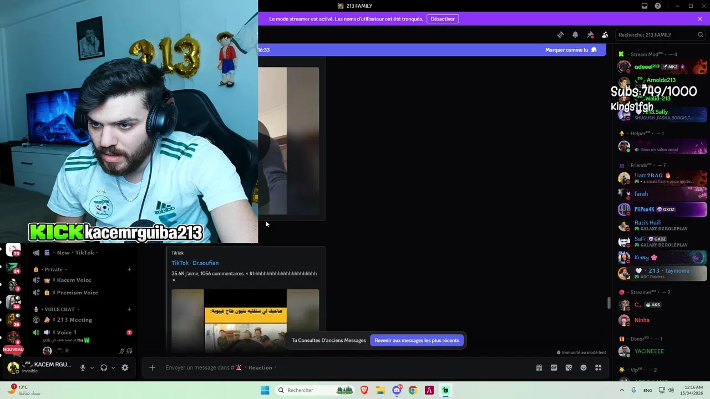Join Kacem Voice channel
The width and height of the screenshot is (710, 399).
pos(82,280)
